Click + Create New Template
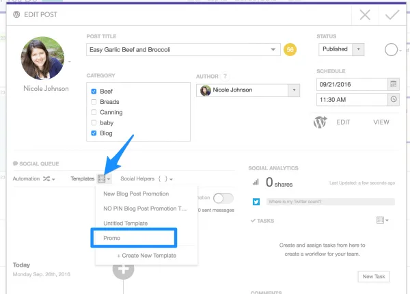The height and width of the screenshot is (294, 410). [146, 256]
